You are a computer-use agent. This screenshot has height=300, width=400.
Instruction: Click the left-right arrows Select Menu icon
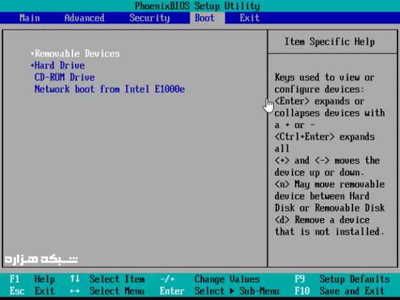[x=74, y=291]
